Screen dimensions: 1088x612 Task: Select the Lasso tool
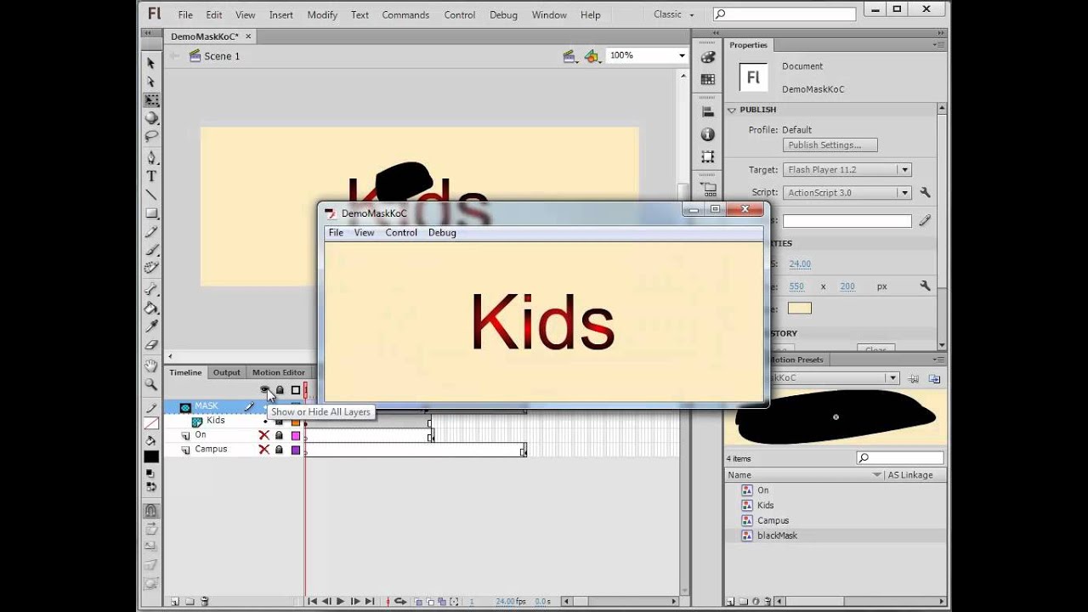pyautogui.click(x=151, y=136)
